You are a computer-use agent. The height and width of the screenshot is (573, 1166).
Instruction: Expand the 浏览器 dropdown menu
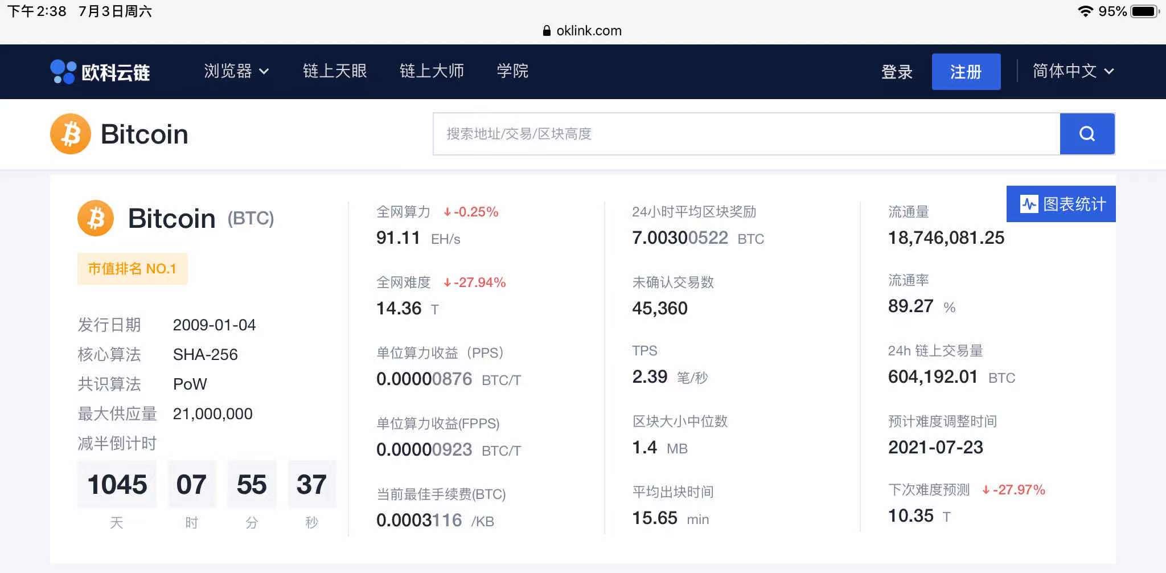point(236,71)
